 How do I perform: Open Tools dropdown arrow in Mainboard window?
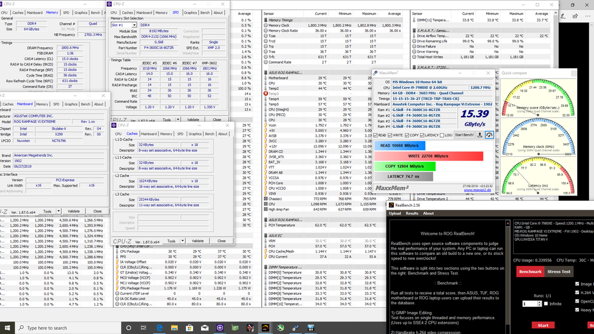(58, 211)
